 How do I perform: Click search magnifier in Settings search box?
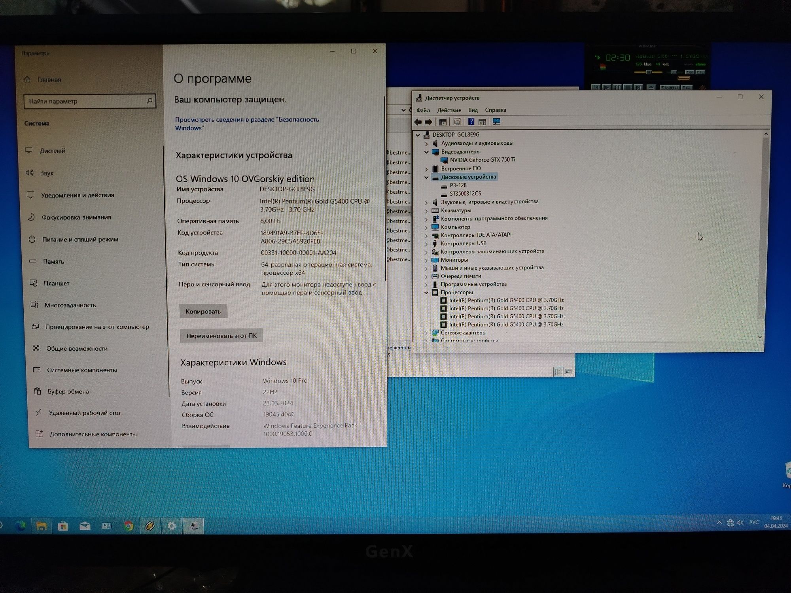tap(149, 101)
